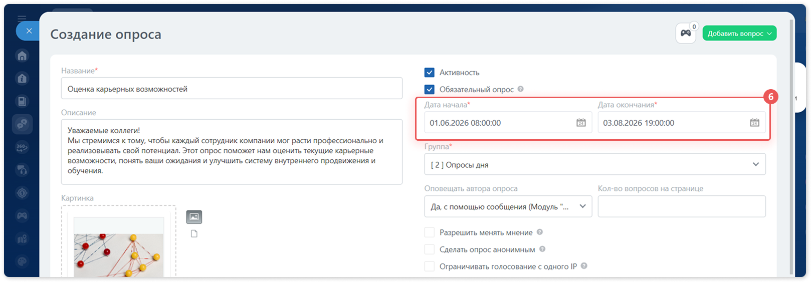
Task: Click the file document icon under image icon
Action: pos(194,234)
